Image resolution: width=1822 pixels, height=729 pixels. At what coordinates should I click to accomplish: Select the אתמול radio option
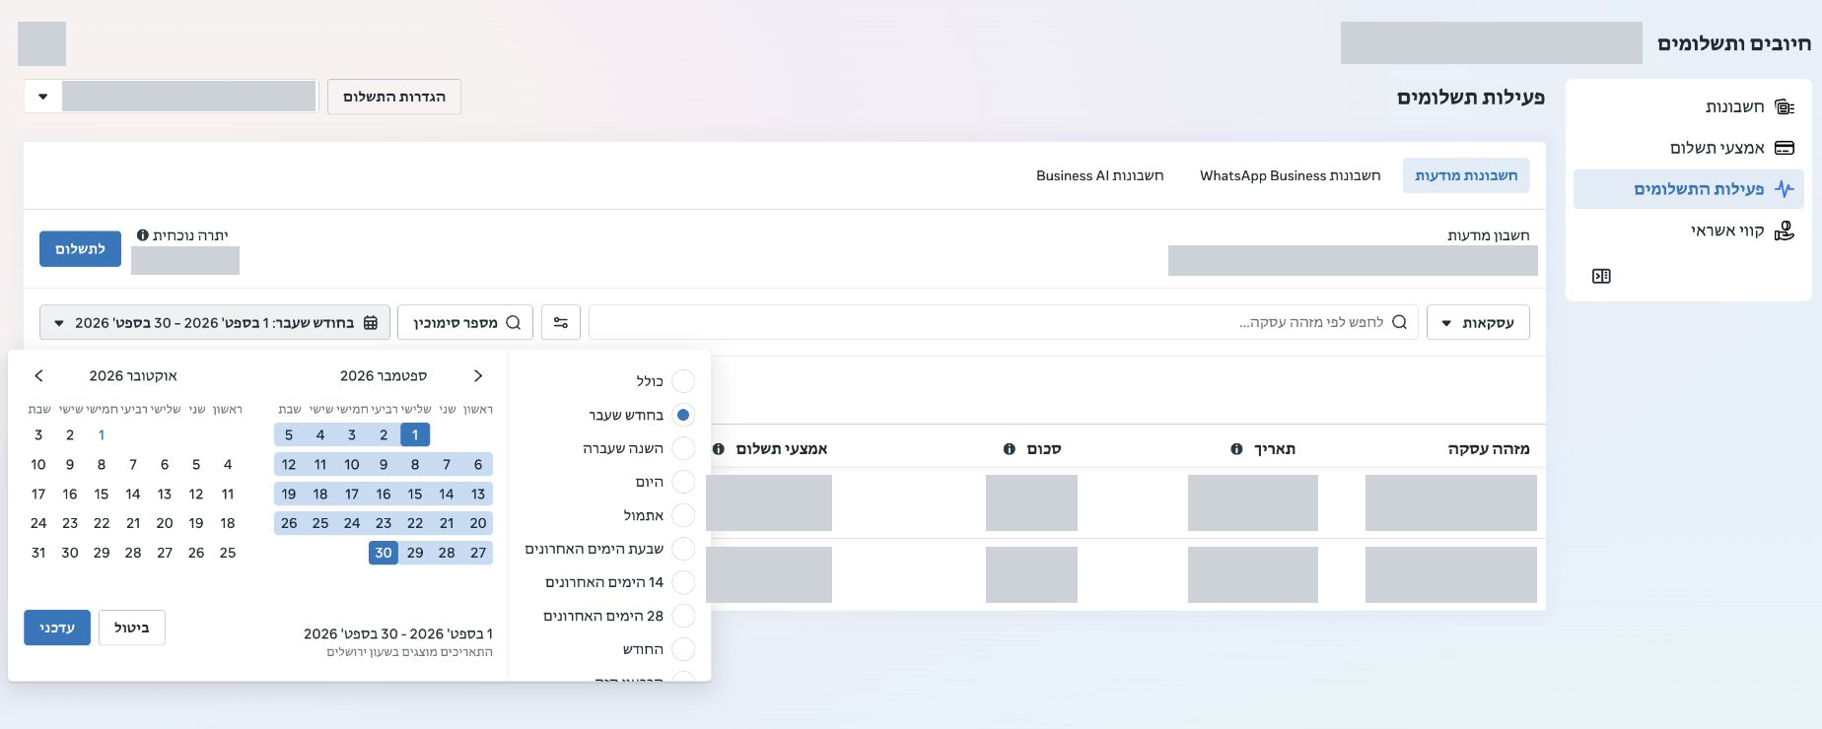click(682, 515)
